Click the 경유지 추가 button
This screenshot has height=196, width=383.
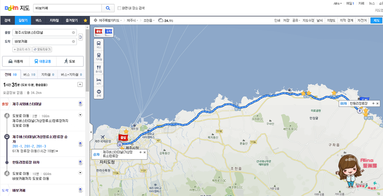click(x=22, y=50)
